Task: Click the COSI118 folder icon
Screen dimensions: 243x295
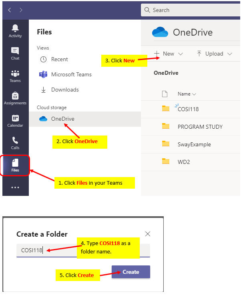Action: click(166, 108)
